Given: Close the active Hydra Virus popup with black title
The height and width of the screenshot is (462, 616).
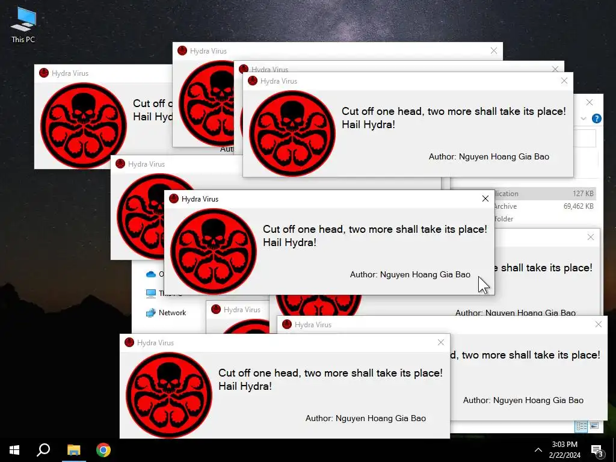Looking at the screenshot, I should point(485,199).
